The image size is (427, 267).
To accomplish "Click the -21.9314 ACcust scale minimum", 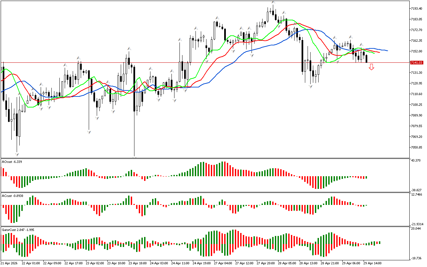I will tap(417, 224).
